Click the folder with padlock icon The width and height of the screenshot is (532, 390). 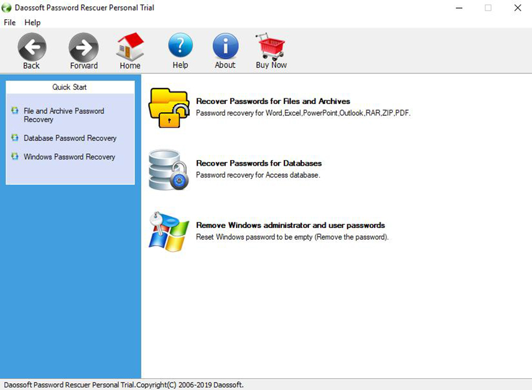pyautogui.click(x=169, y=107)
